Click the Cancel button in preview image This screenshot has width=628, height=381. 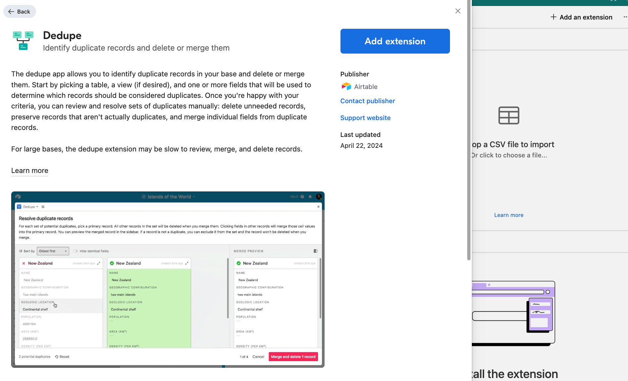(x=258, y=357)
